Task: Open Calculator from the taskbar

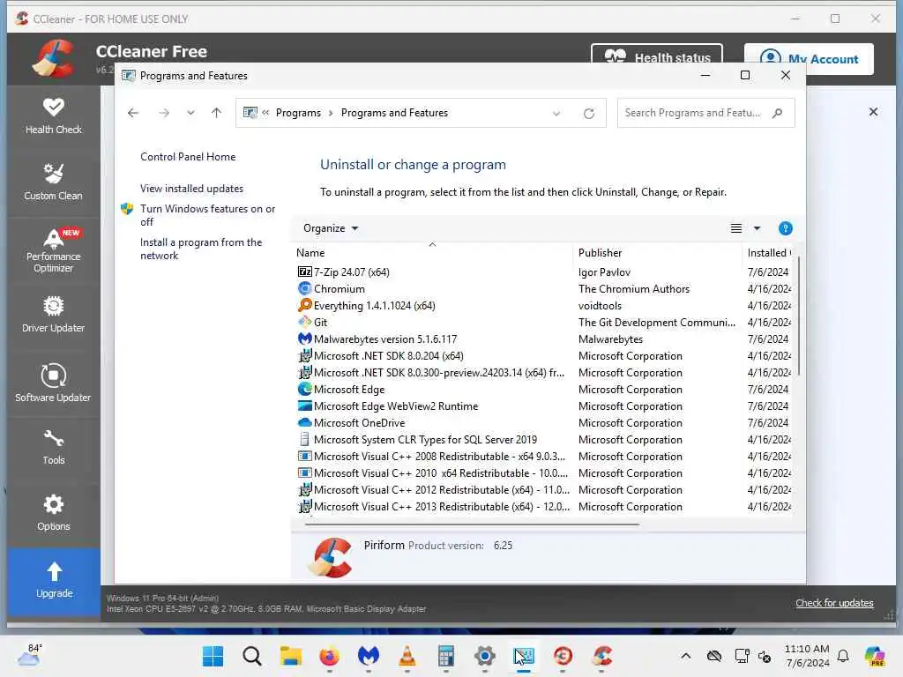Action: coord(446,656)
